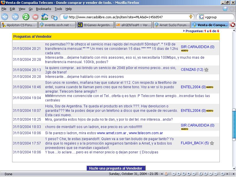
Task: Open ENTEL2004 profile on the 18:07 question
Action: pos(193,110)
